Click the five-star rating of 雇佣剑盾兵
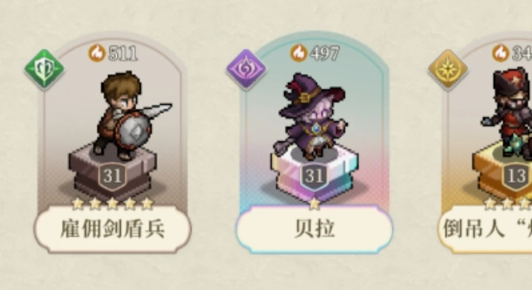 coord(113,203)
